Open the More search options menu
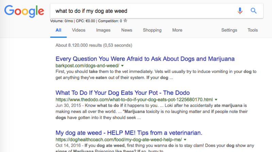Viewport: 272px width, 152px height. [177, 30]
